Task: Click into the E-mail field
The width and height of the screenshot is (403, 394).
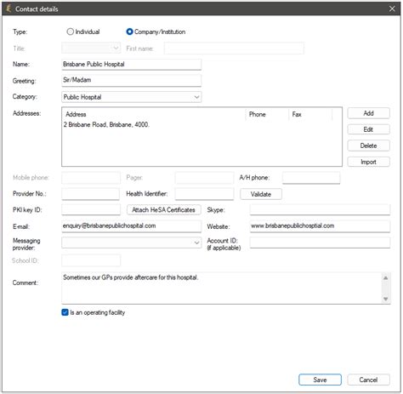Action: [x=132, y=226]
